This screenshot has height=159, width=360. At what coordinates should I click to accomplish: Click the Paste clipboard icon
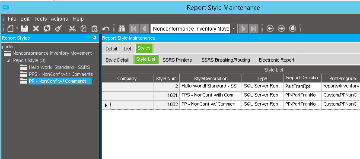click(94, 28)
